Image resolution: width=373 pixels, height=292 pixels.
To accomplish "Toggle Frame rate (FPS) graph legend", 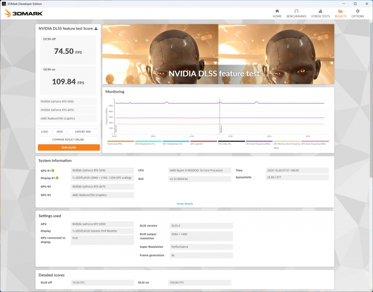I will [x=114, y=143].
